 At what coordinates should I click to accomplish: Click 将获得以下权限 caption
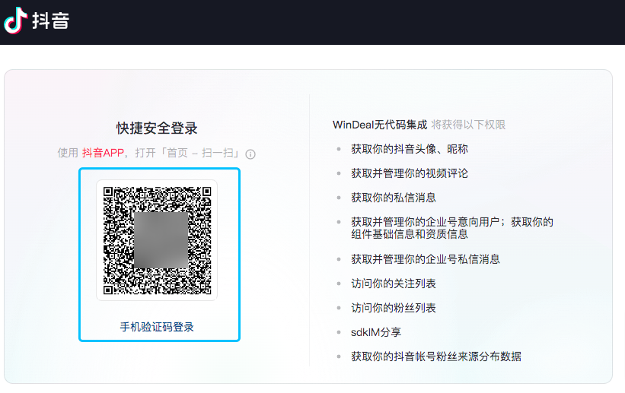click(x=468, y=125)
